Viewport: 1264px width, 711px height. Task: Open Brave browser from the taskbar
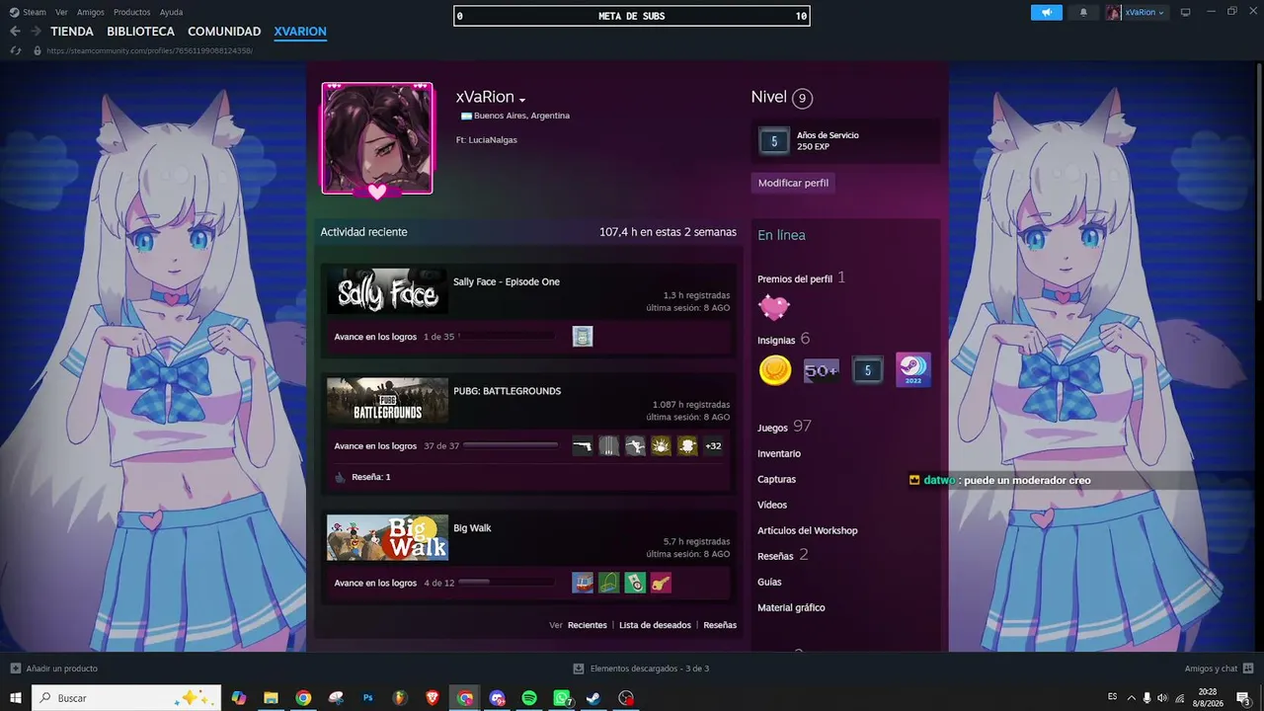[x=433, y=698]
